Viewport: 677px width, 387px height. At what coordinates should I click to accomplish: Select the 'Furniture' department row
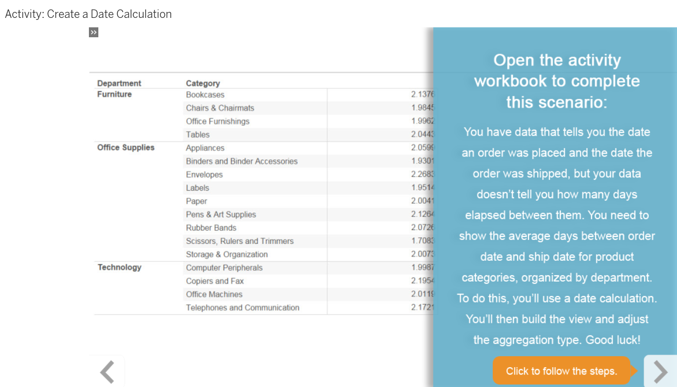[115, 94]
